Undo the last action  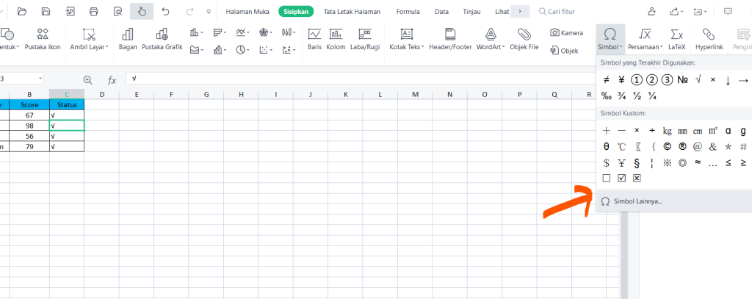pyautogui.click(x=165, y=11)
